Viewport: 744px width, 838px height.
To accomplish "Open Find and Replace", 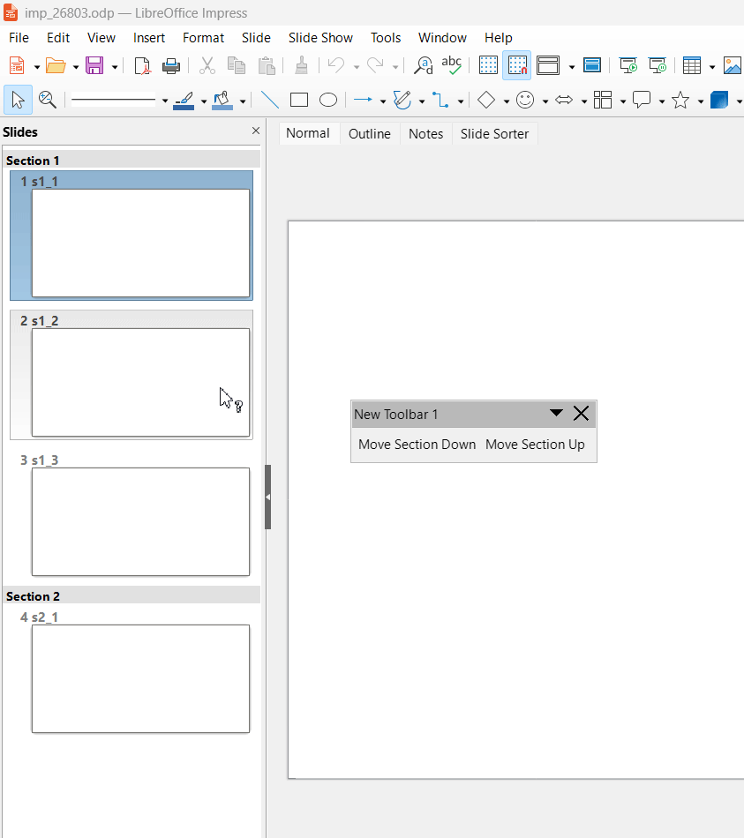I will pos(423,66).
